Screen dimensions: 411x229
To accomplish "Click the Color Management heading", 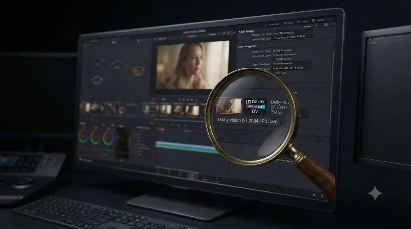I will pyautogui.click(x=247, y=46).
